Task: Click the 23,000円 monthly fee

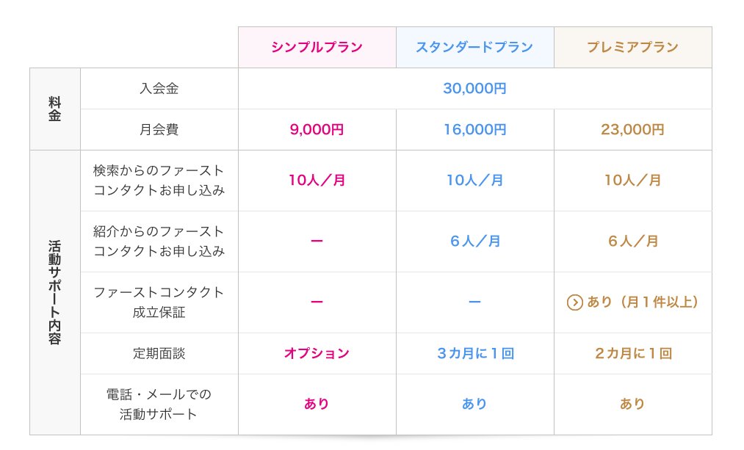Action: (x=632, y=130)
